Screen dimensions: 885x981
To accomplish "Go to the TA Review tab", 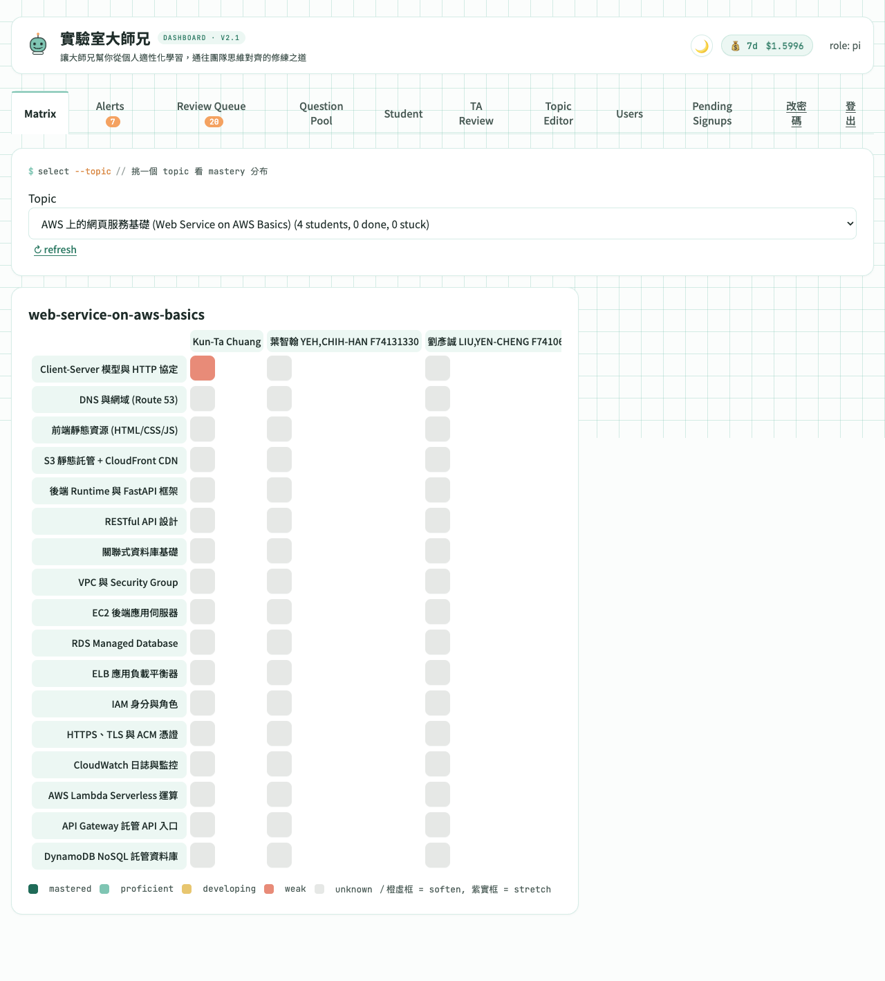I will 476,113.
